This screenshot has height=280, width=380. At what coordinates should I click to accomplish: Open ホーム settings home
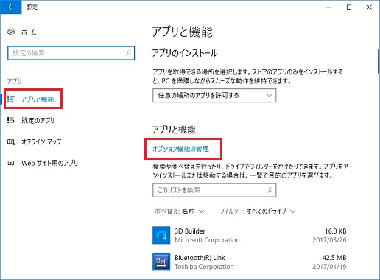coord(29,32)
